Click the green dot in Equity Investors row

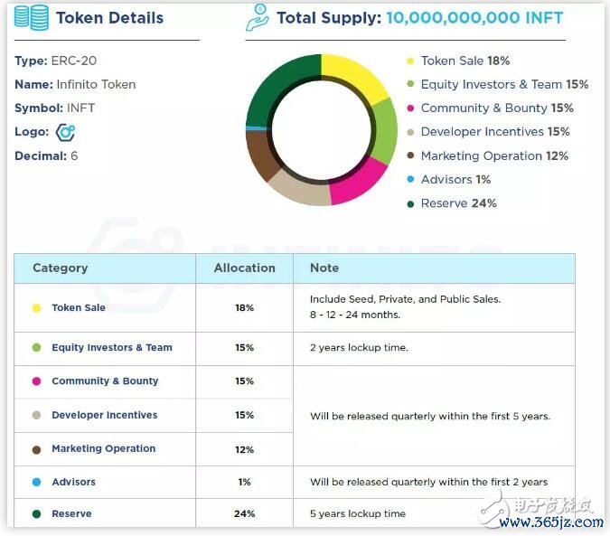coord(36,347)
